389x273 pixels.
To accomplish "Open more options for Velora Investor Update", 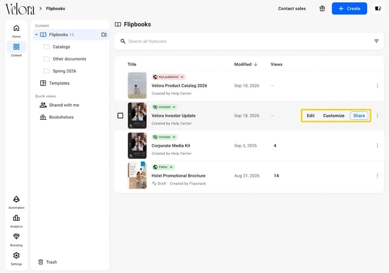I will tap(377, 115).
